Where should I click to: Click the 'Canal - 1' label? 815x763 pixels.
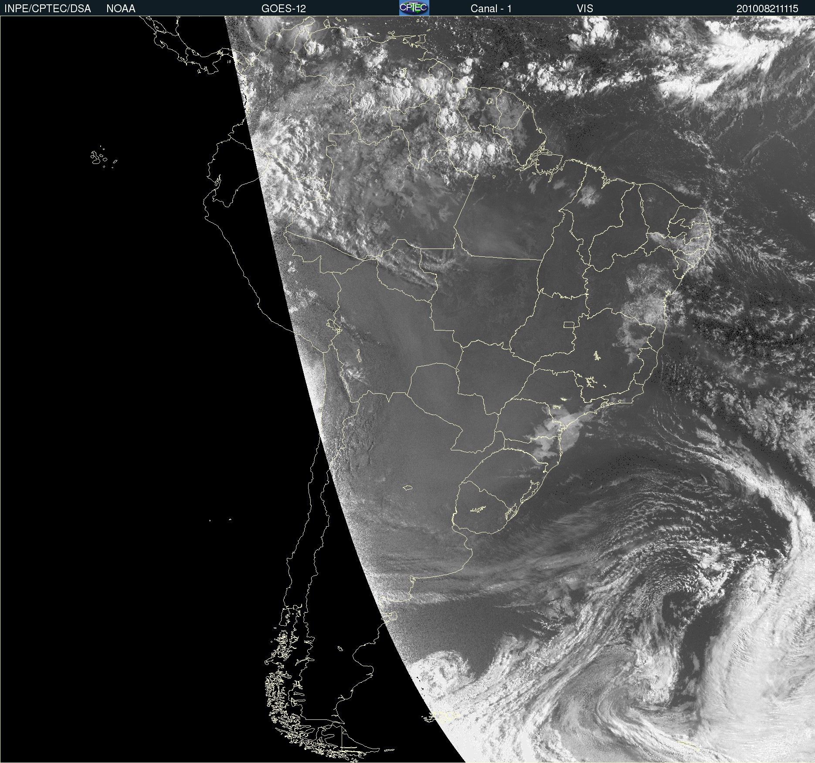[x=491, y=9]
